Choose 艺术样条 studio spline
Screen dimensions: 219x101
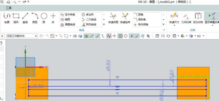(x=68, y=15)
